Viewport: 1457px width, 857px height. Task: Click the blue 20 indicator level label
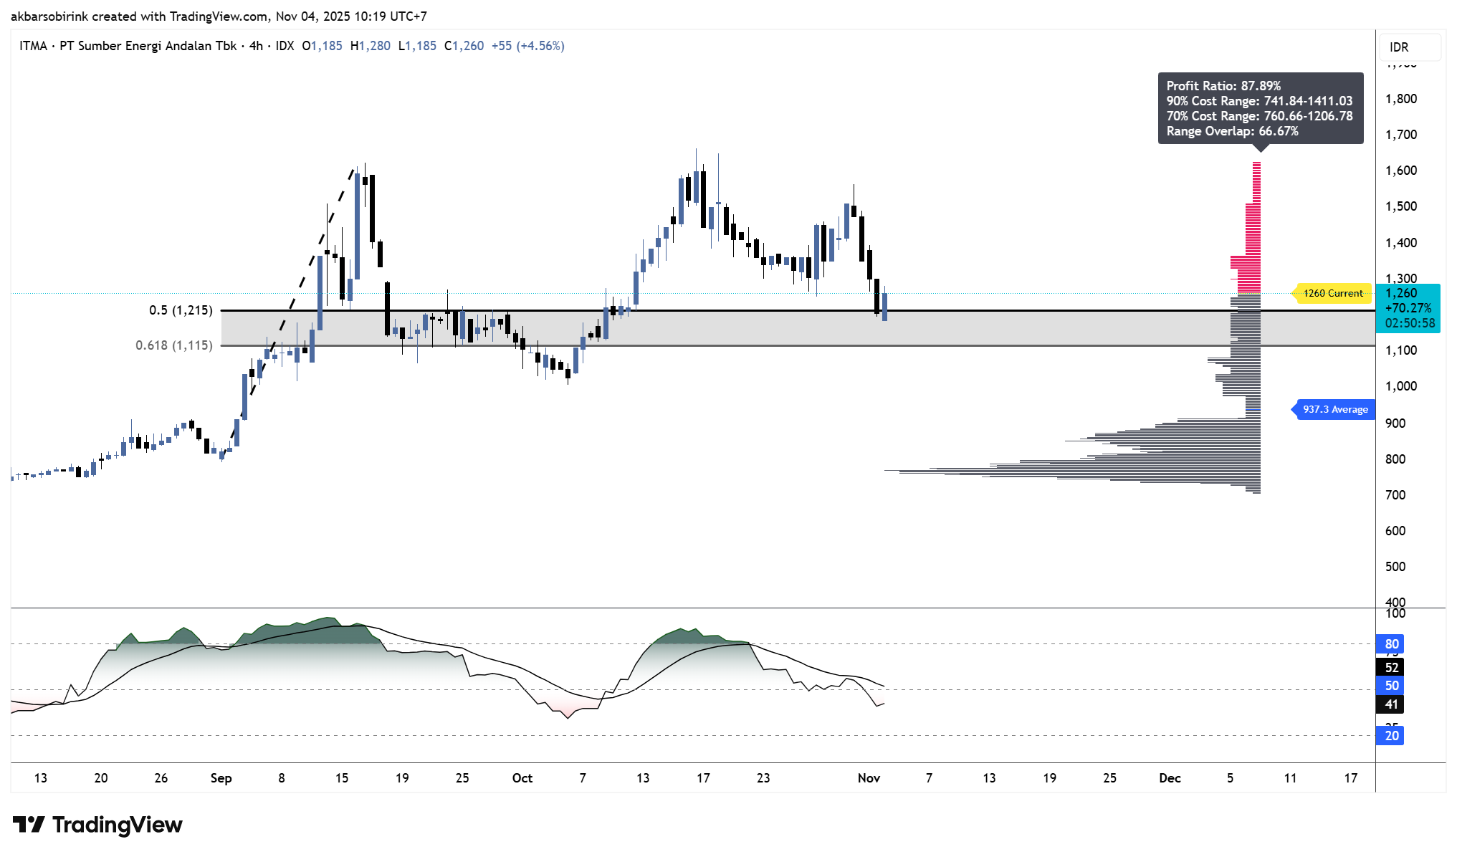(x=1391, y=736)
